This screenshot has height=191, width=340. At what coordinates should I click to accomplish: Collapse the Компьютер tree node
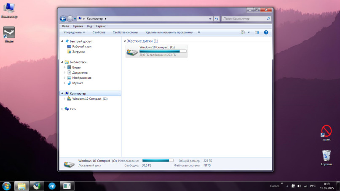pos(62,93)
